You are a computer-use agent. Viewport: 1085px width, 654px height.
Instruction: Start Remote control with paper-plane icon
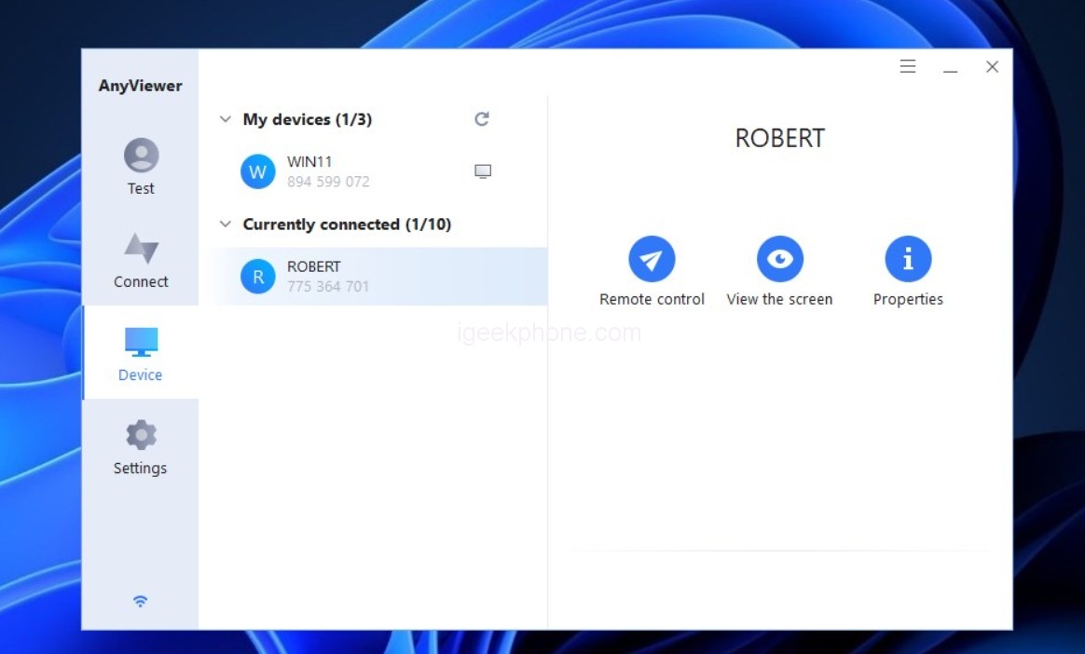pyautogui.click(x=652, y=259)
